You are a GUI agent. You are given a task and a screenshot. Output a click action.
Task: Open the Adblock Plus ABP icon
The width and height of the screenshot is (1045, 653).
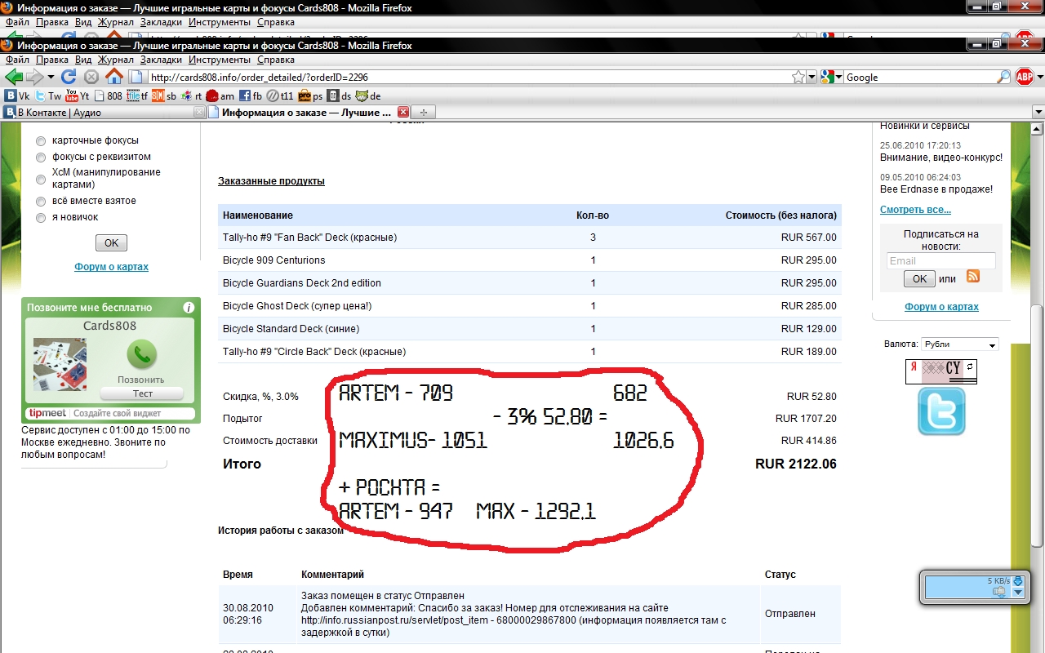click(1025, 77)
